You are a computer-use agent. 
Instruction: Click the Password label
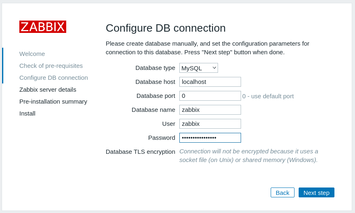[x=162, y=138]
